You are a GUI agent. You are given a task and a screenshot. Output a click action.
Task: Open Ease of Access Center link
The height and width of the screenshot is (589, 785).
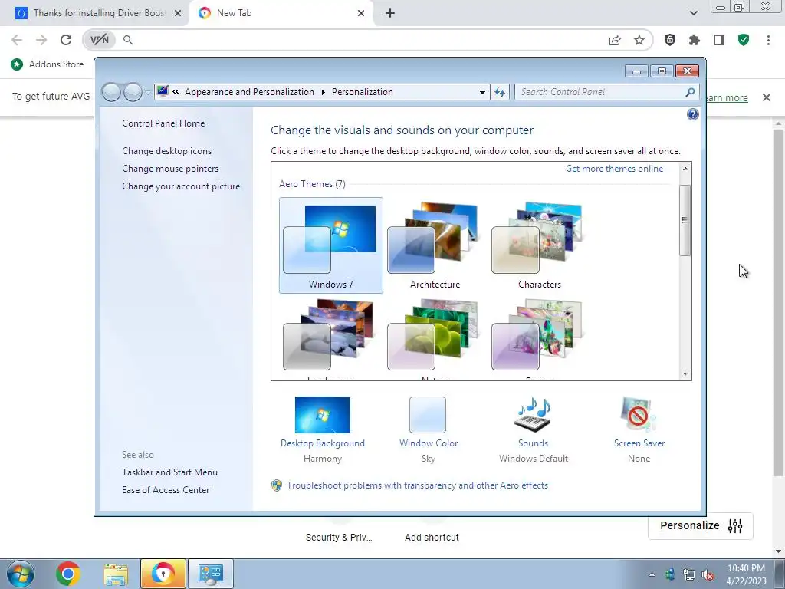click(x=166, y=490)
